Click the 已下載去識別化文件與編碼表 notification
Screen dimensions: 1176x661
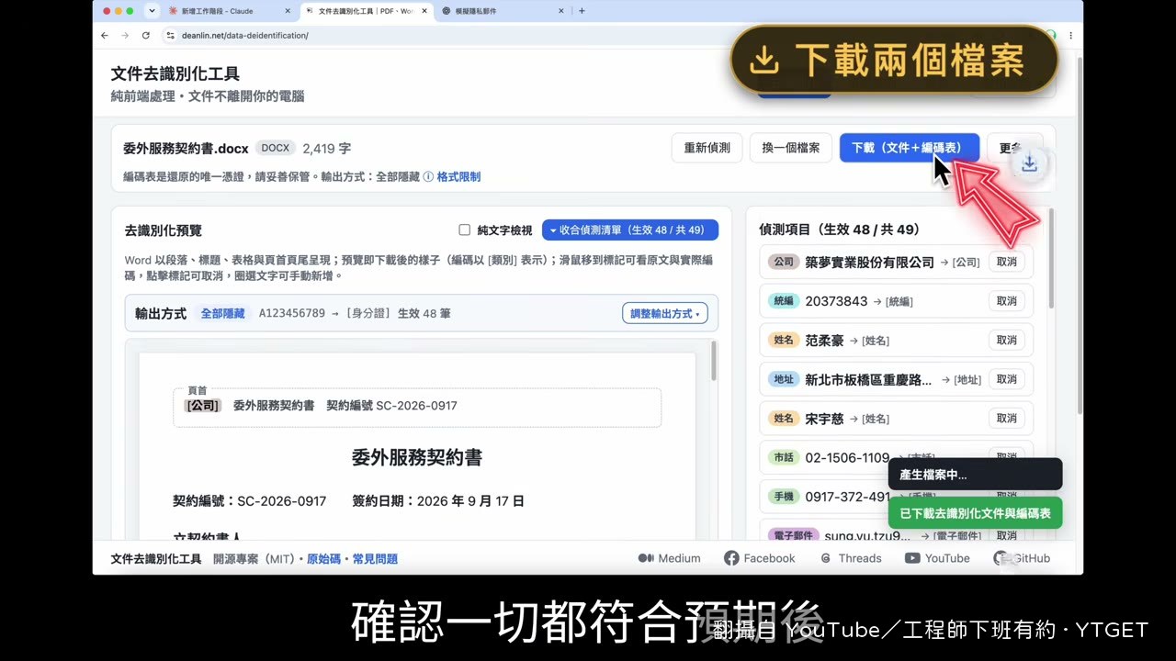click(x=976, y=513)
